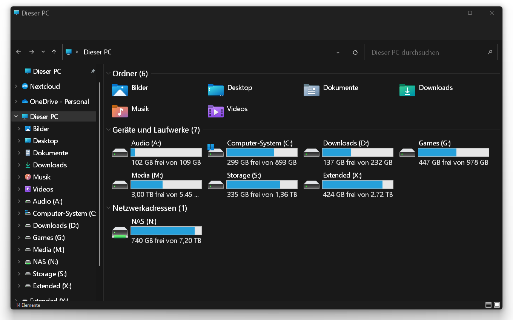
Task: Switch to details view in status bar
Action: (488, 305)
